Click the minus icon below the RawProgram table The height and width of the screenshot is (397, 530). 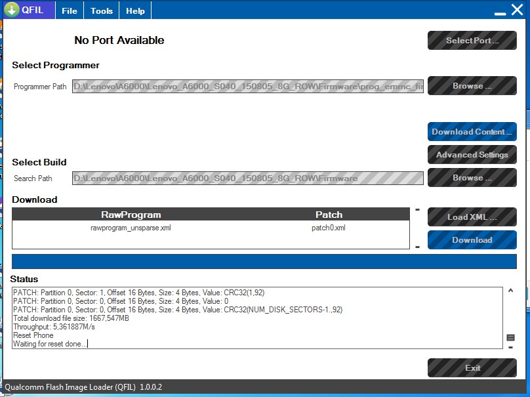click(417, 246)
